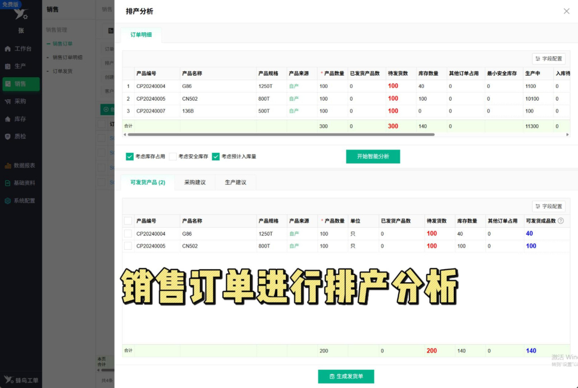
Task: Open 销售订单明细 menu item
Action: [67, 57]
